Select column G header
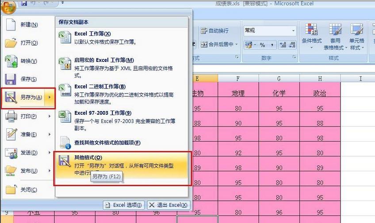 point(279,78)
